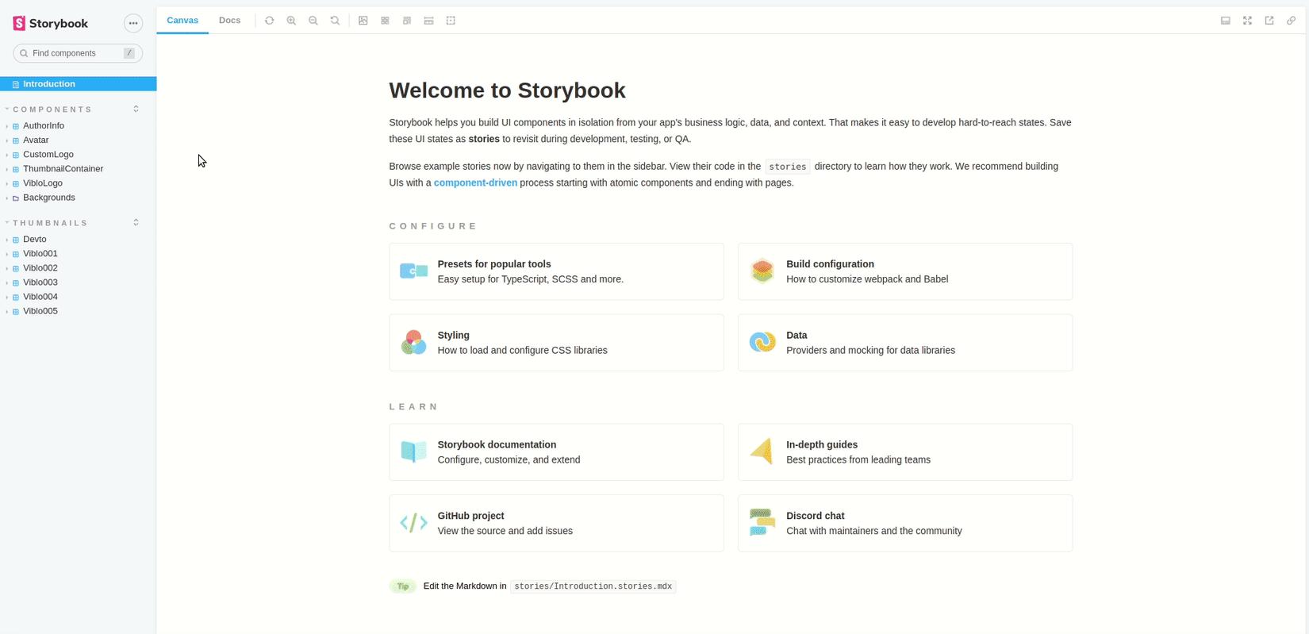
Task: Expand all items in Thumbnails section
Action: click(x=136, y=222)
